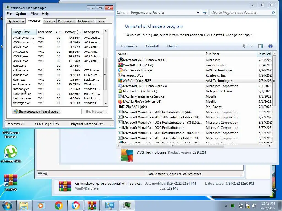
Task: Sort processes by Image Name column
Action: pyautogui.click(x=24, y=32)
